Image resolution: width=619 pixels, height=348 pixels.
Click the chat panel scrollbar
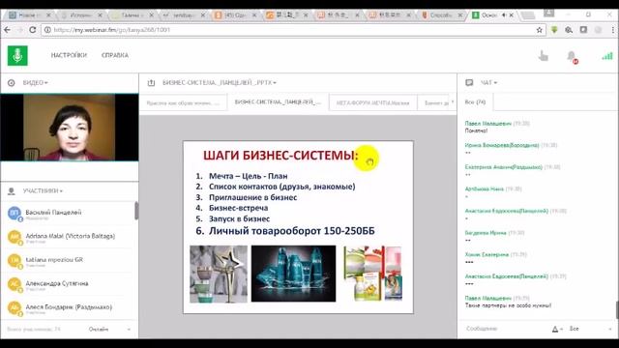pyautogui.click(x=617, y=309)
